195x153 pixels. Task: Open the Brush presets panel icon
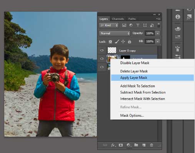point(178,49)
